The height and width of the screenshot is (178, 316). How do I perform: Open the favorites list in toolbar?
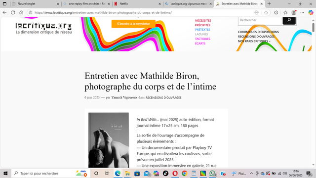285,12
